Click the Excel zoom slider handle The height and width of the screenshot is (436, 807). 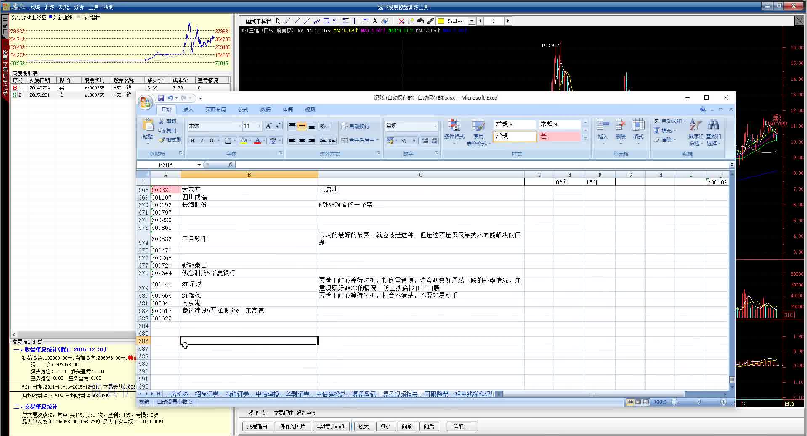click(698, 402)
